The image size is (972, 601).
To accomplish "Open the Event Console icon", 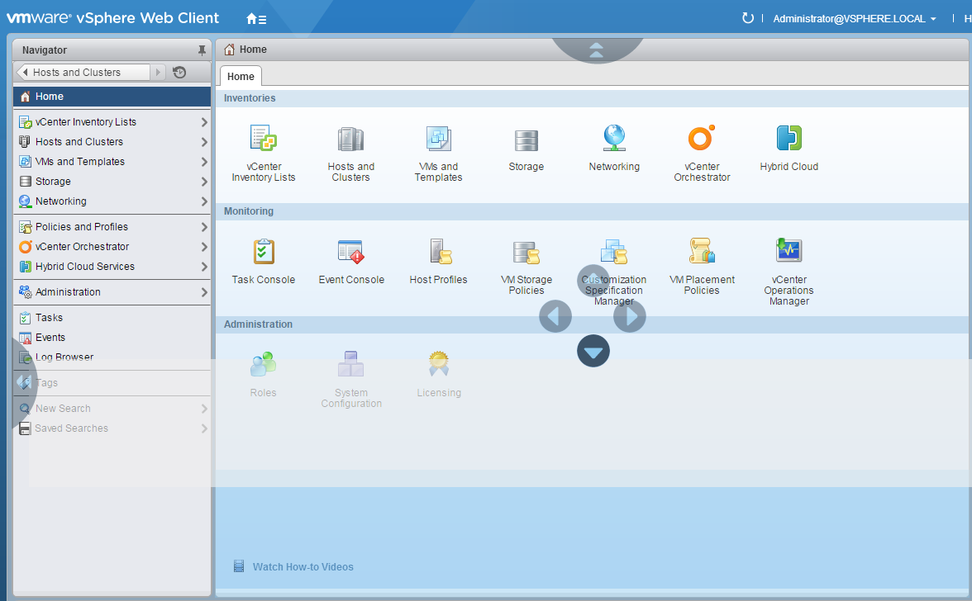I will coord(350,252).
